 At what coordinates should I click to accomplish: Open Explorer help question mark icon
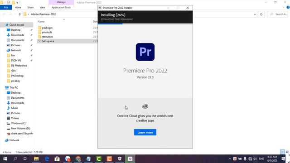coord(288,7)
